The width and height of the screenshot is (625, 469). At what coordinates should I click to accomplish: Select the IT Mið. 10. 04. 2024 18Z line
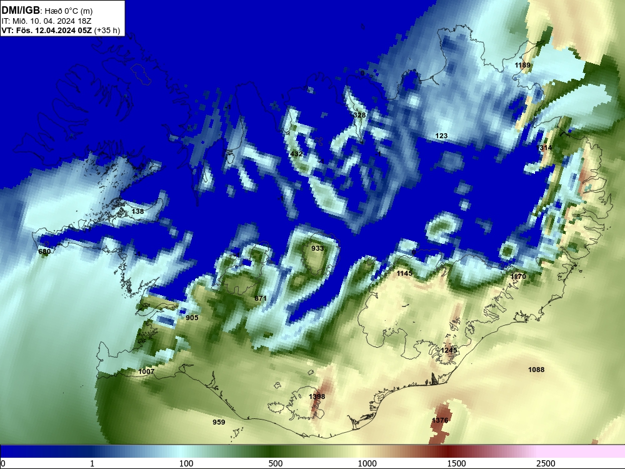(x=46, y=21)
